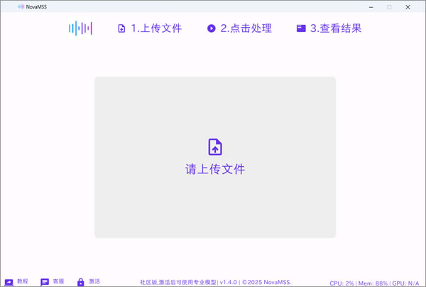Open the 激活 activation link
Image resolution: width=426 pixels, height=287 pixels.
point(94,281)
